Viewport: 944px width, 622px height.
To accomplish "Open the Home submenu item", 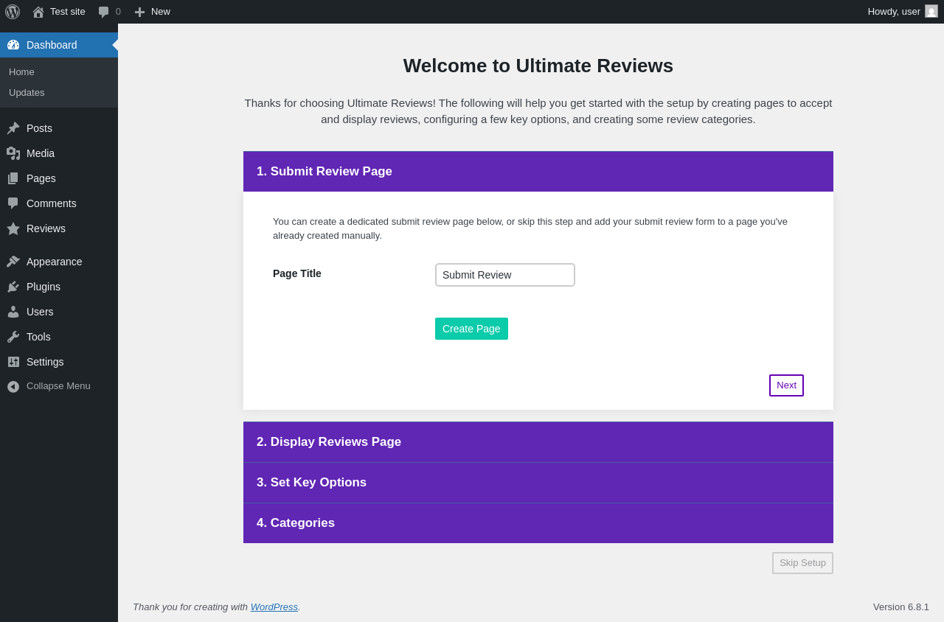I will point(21,72).
